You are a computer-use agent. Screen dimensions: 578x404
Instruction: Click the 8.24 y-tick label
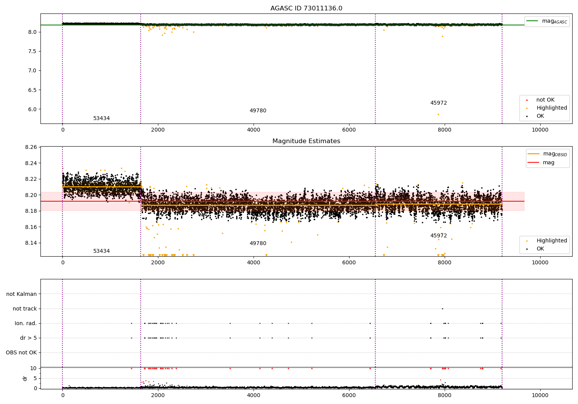[30, 163]
